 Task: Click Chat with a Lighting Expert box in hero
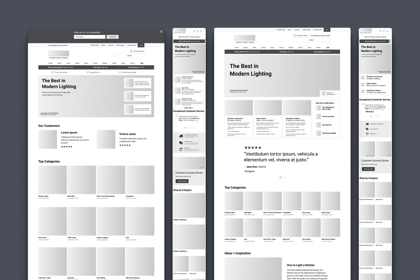coord(330,94)
